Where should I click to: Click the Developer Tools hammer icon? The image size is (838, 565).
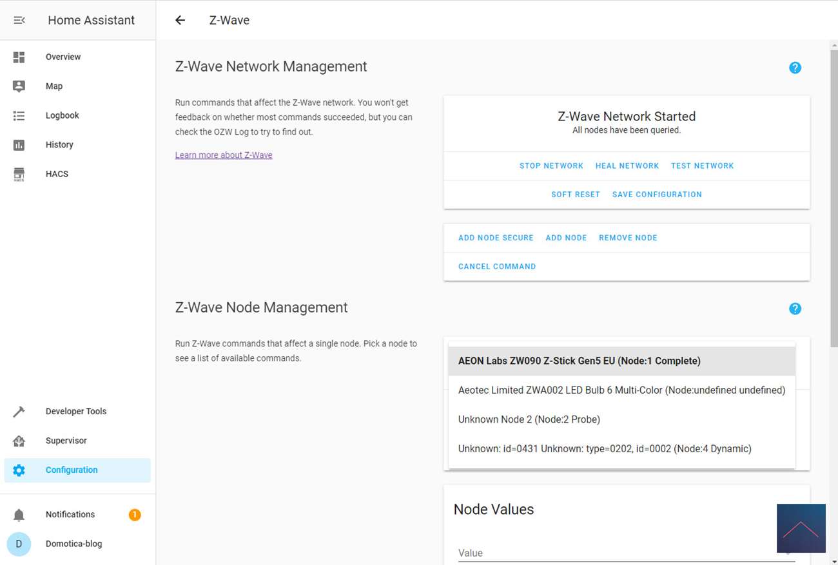point(19,412)
